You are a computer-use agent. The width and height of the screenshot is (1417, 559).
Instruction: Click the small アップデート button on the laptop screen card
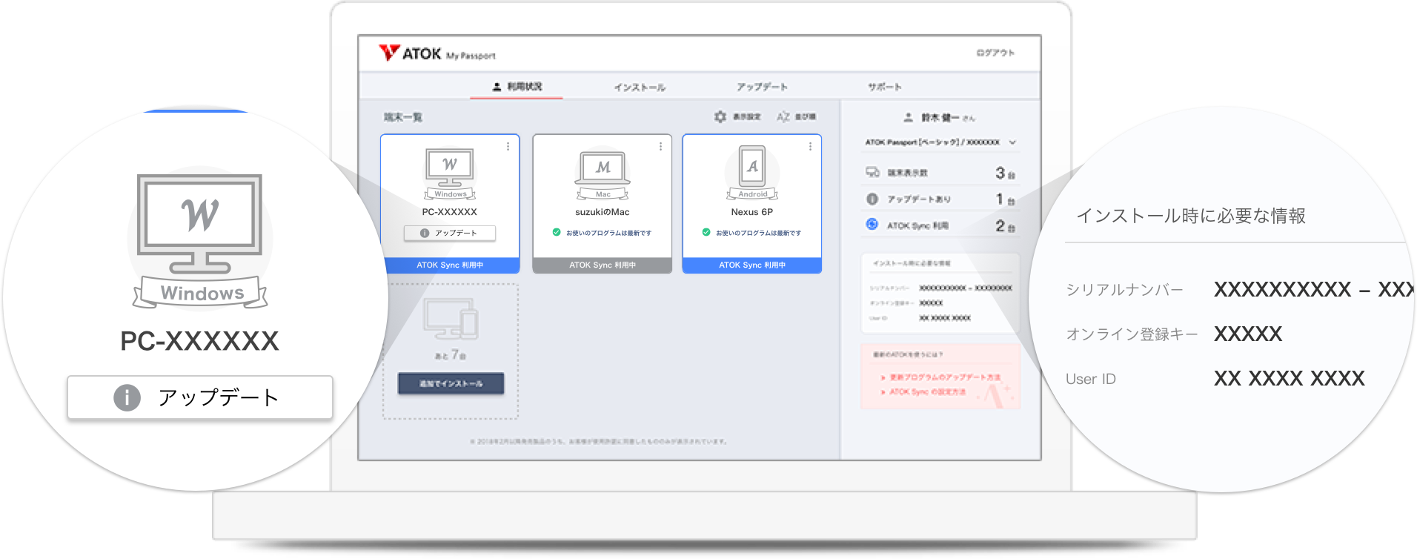pos(450,233)
